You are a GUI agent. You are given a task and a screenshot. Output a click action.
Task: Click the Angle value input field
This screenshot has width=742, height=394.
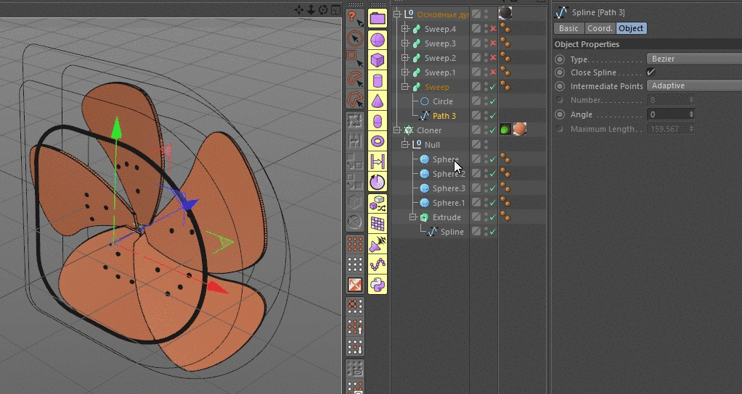point(666,114)
